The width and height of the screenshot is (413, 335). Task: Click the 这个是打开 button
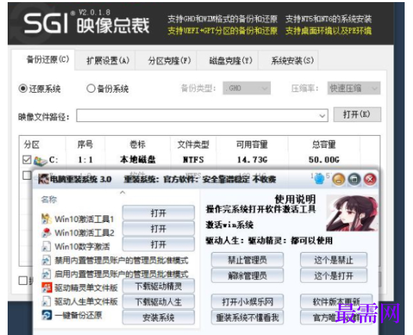tap(334, 276)
